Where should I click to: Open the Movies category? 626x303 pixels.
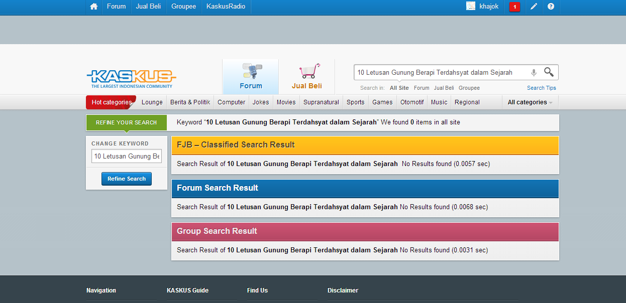(286, 102)
